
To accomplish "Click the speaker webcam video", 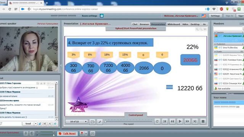I will (29, 49).
